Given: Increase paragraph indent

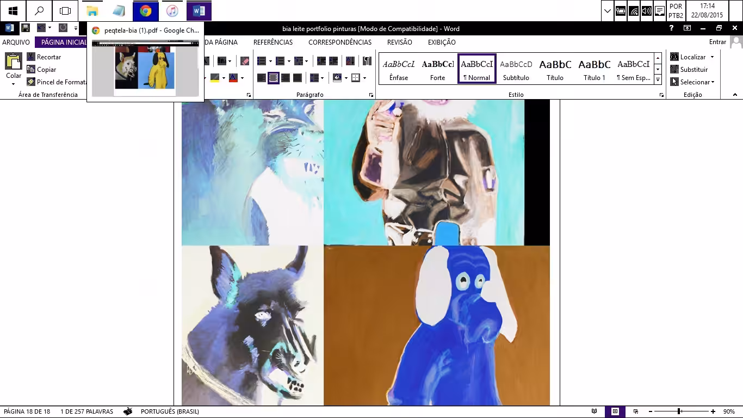Looking at the screenshot, I should coord(333,61).
